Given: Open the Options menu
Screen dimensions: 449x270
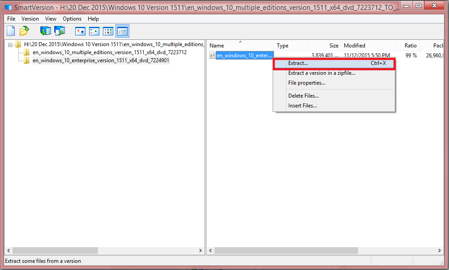Looking at the screenshot, I should [72, 19].
